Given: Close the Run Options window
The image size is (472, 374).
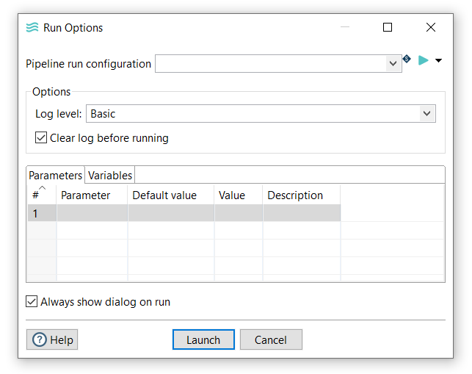Looking at the screenshot, I should pyautogui.click(x=431, y=27).
